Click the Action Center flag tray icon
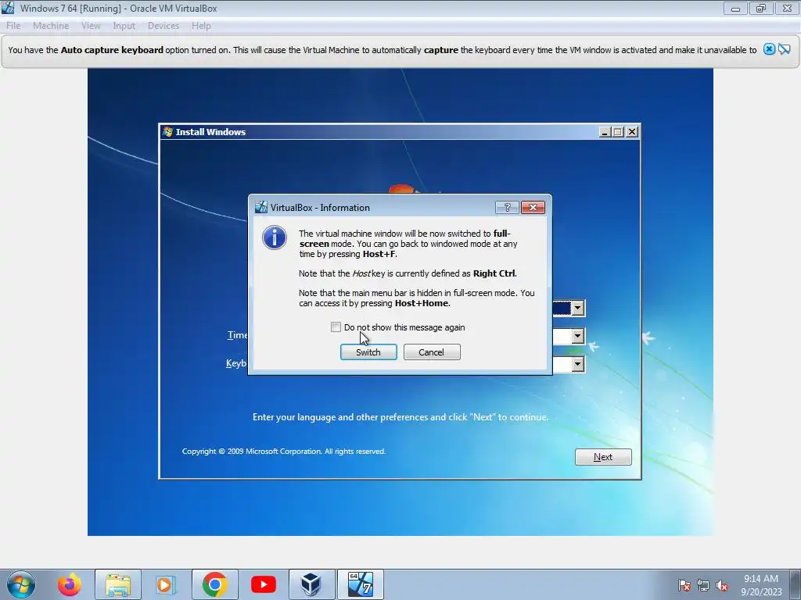The width and height of the screenshot is (801, 600). tap(684, 585)
